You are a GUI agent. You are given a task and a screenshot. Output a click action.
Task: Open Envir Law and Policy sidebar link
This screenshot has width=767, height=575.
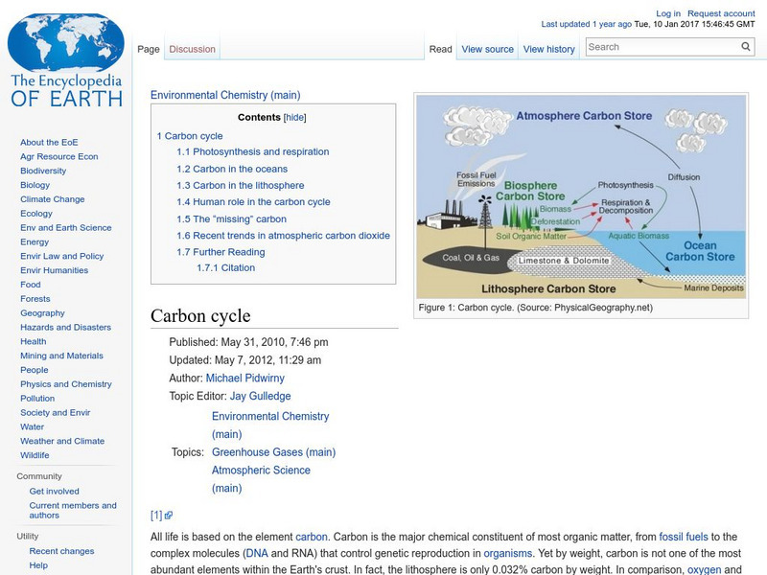tap(62, 256)
